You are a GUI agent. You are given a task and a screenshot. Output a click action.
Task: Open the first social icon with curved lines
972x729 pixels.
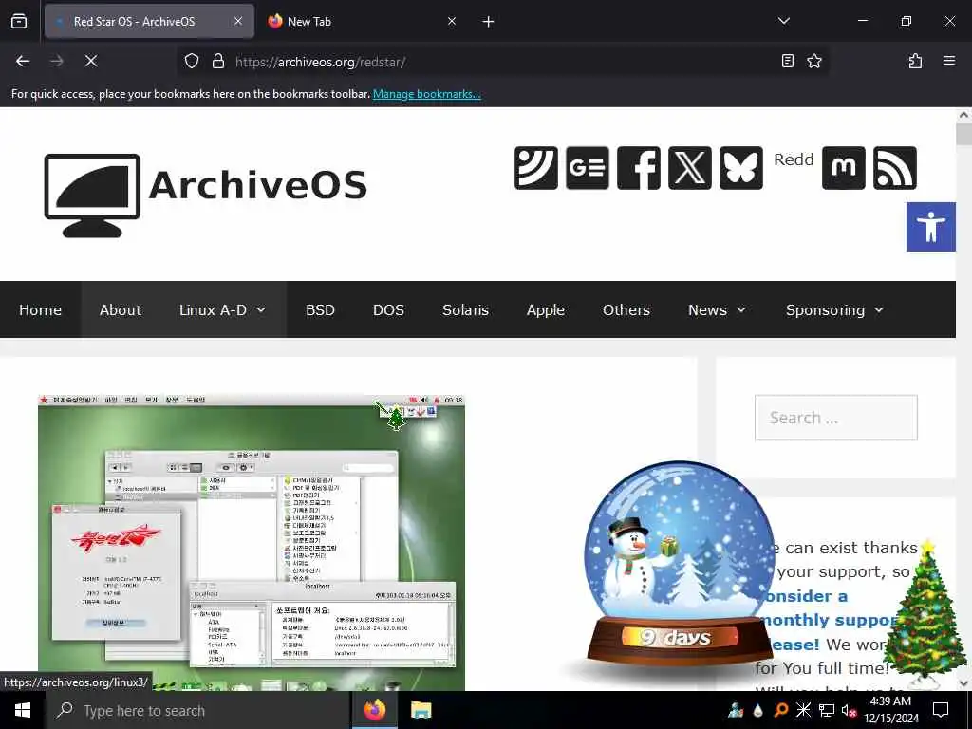tap(535, 168)
